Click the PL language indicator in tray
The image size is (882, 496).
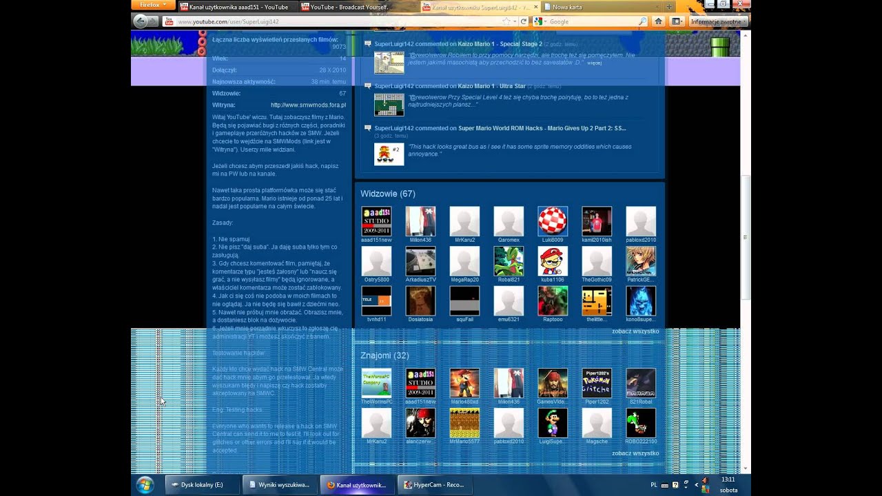point(653,485)
